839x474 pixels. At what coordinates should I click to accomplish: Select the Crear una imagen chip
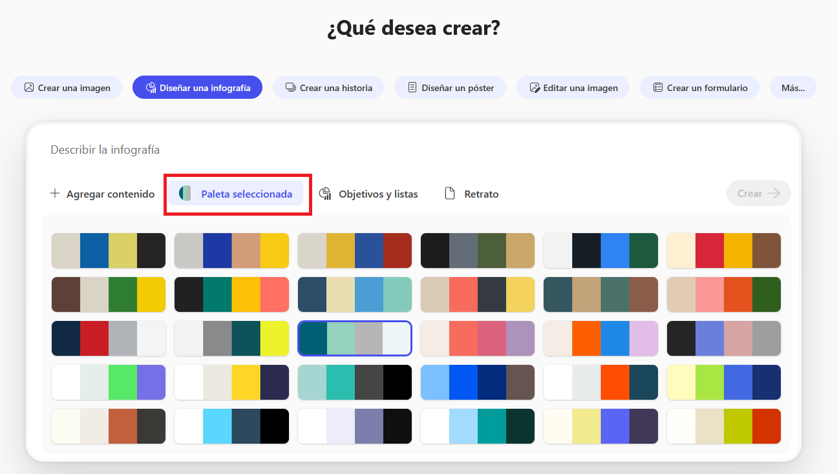coord(67,88)
